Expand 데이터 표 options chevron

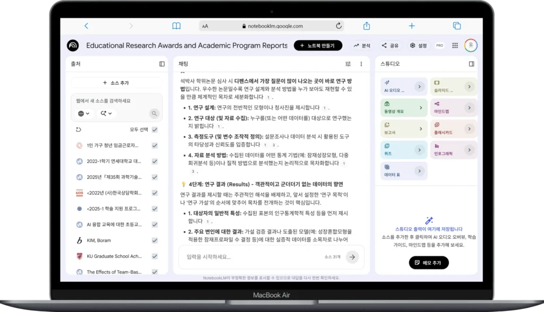pos(420,171)
